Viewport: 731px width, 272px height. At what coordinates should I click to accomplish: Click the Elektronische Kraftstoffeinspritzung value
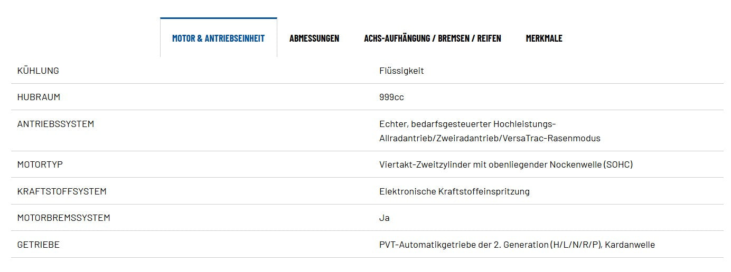pyautogui.click(x=454, y=191)
